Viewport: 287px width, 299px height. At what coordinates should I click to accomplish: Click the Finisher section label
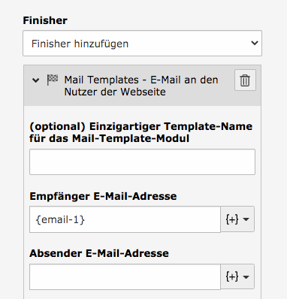coord(45,20)
